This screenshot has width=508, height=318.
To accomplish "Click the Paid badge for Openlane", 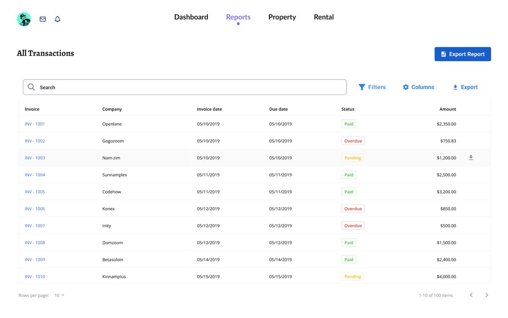I will click(x=349, y=124).
